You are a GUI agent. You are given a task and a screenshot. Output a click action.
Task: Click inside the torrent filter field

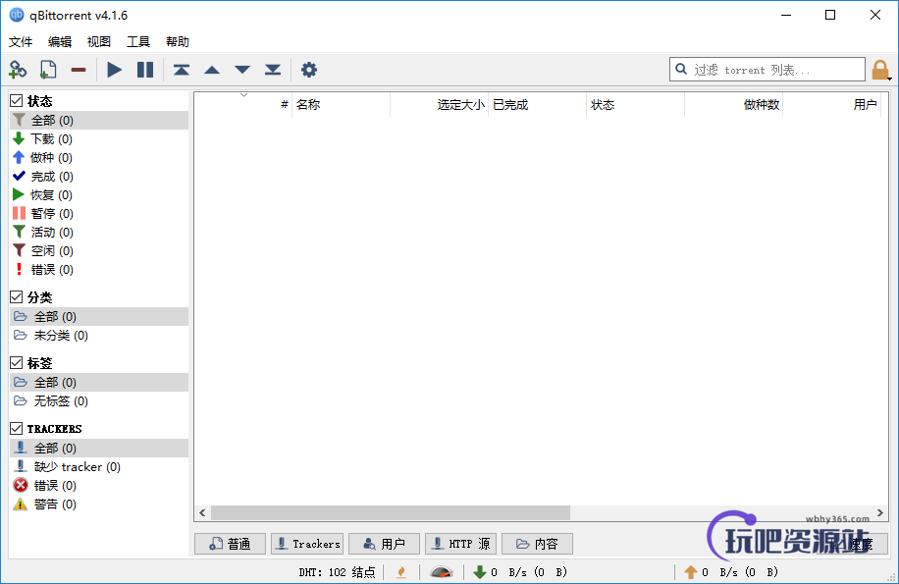767,70
